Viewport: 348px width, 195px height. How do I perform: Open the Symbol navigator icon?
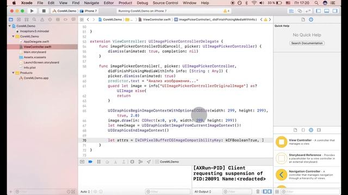(x=27, y=19)
